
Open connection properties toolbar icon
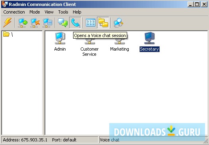pyautogui.click(x=47, y=23)
